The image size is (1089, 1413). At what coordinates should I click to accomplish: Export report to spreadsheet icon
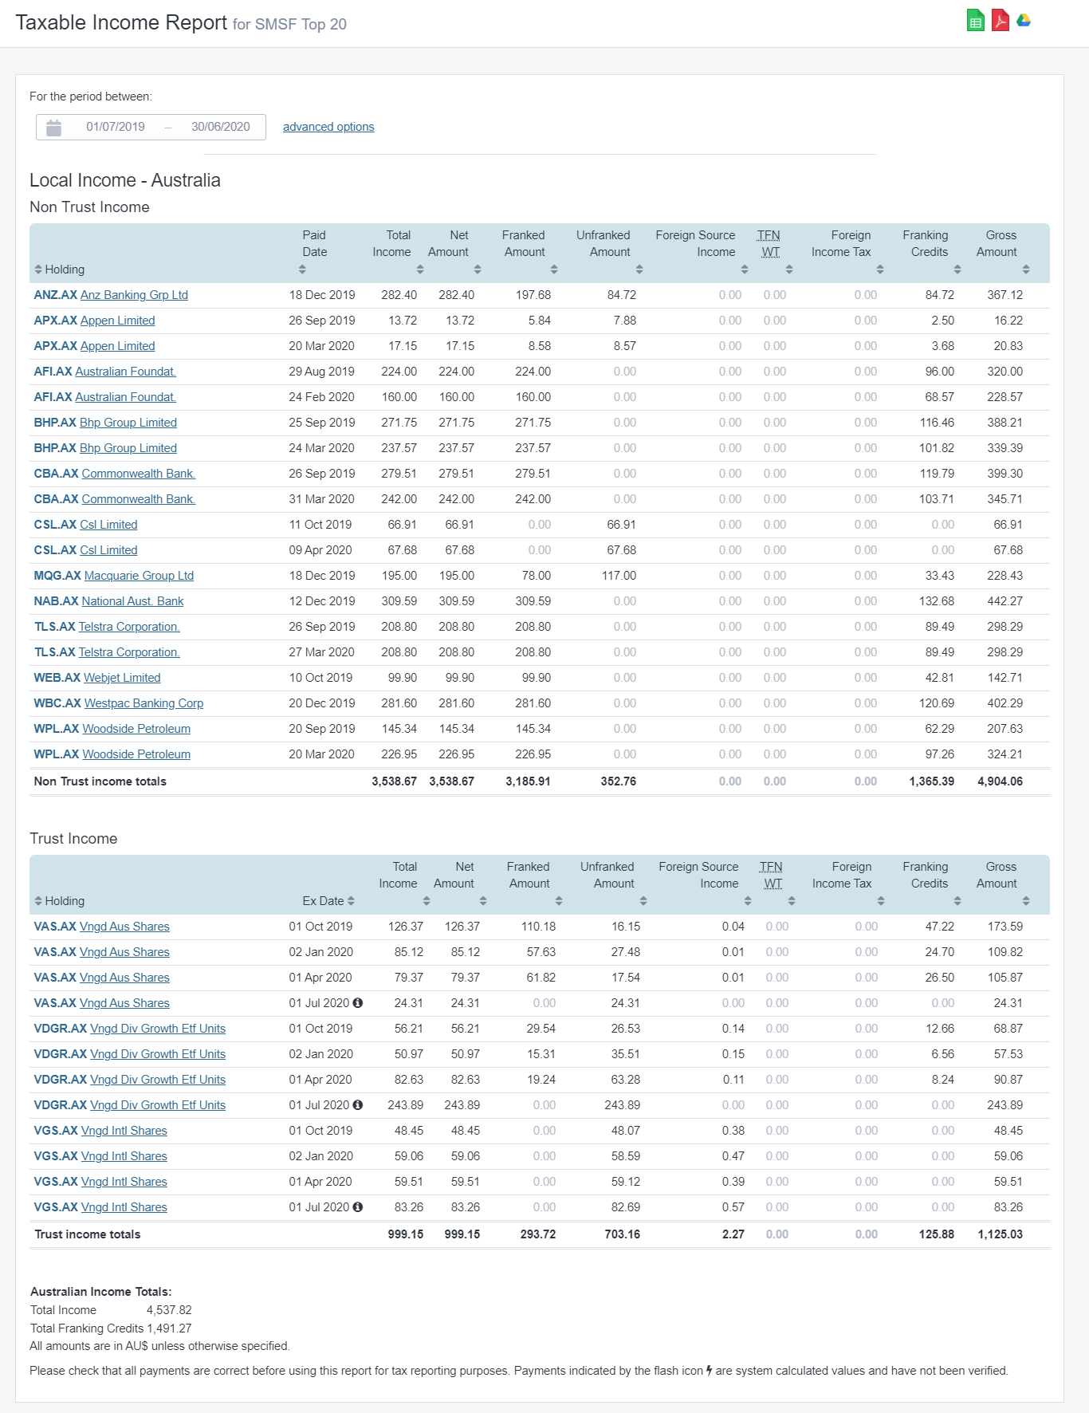tap(975, 21)
